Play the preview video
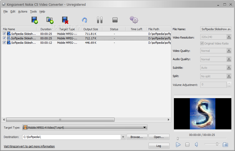Screen dimensions: 235x151 [x=178, y=144]
